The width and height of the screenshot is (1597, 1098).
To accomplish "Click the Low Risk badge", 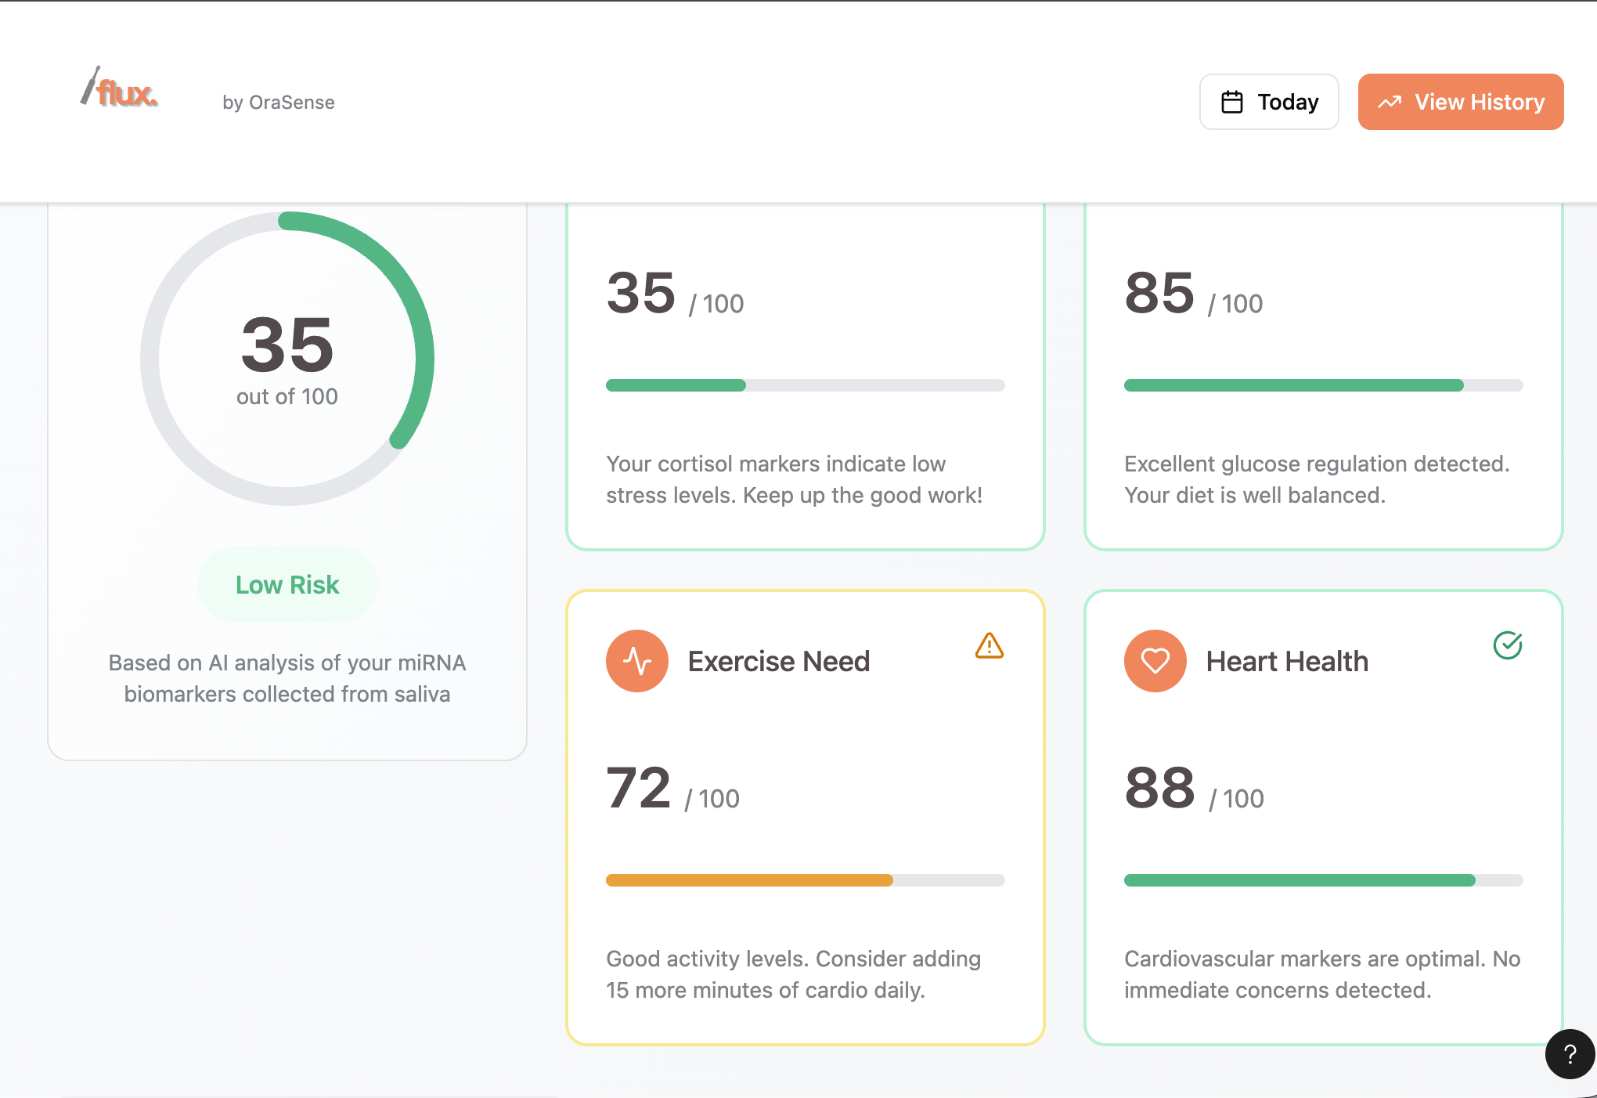I will (287, 583).
